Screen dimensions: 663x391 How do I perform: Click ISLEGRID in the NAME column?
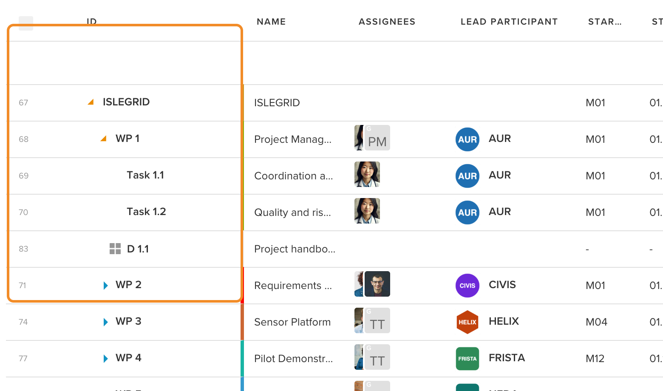[x=277, y=103]
